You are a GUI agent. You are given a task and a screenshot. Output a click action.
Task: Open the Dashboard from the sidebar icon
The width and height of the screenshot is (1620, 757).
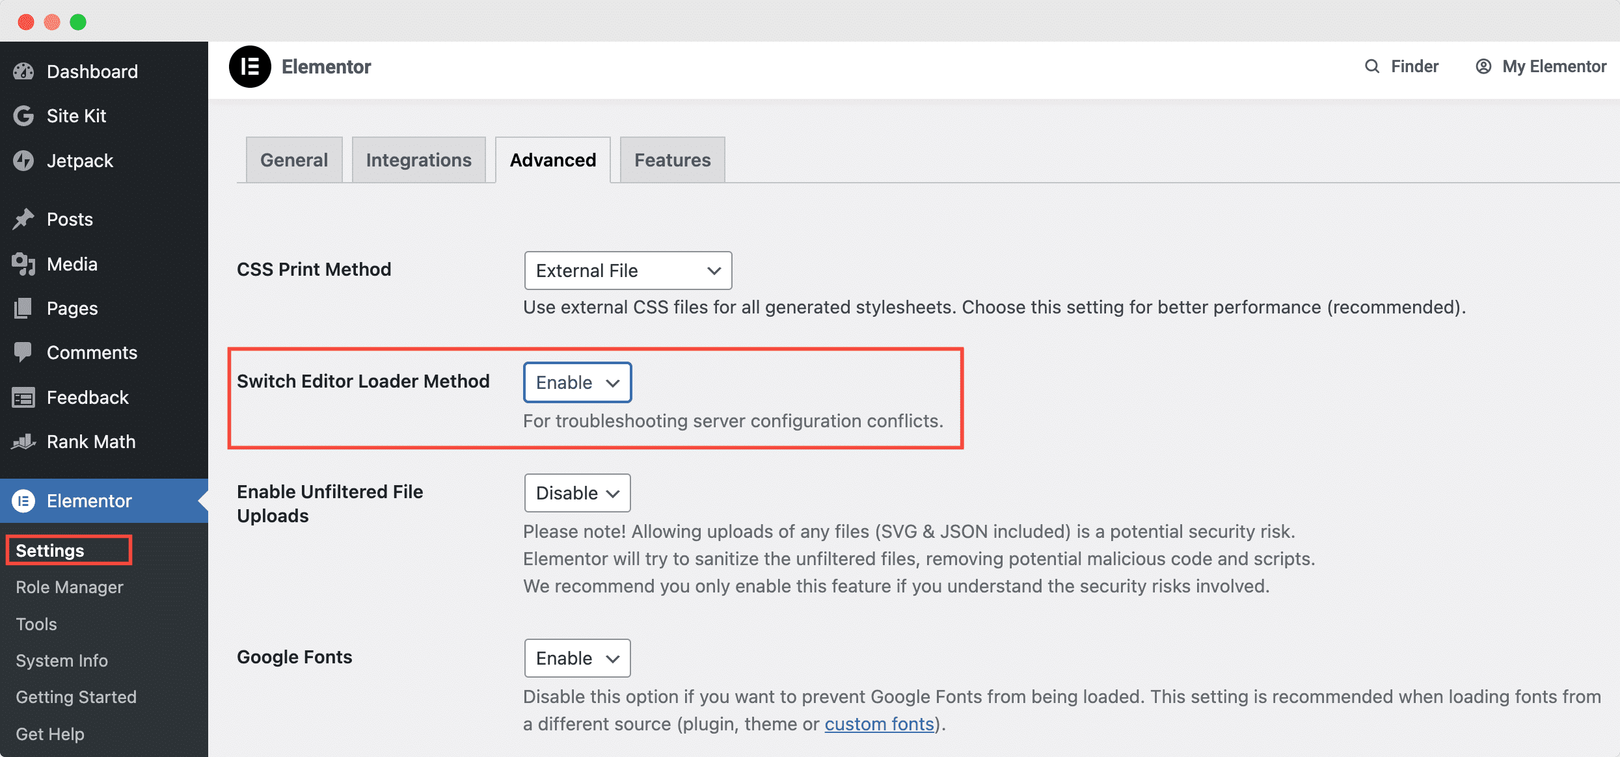[23, 72]
